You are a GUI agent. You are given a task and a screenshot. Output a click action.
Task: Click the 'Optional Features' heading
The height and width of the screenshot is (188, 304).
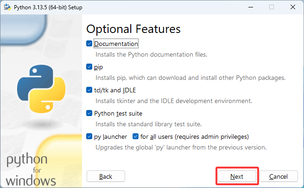click(x=133, y=28)
